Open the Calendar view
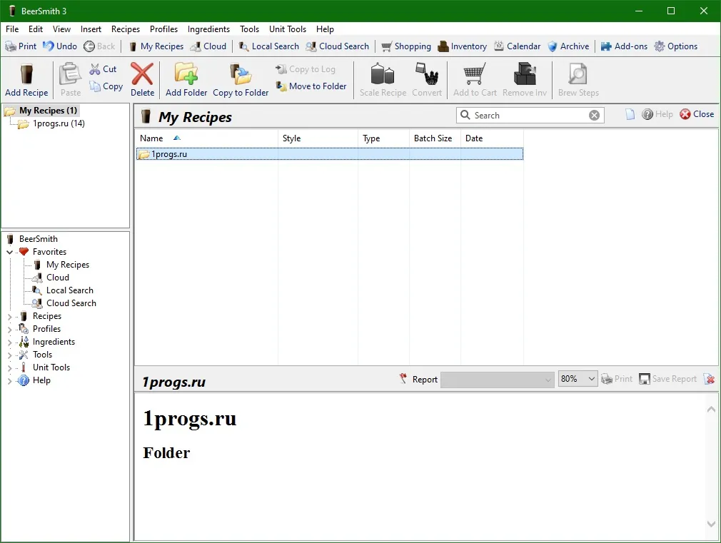 pos(518,46)
